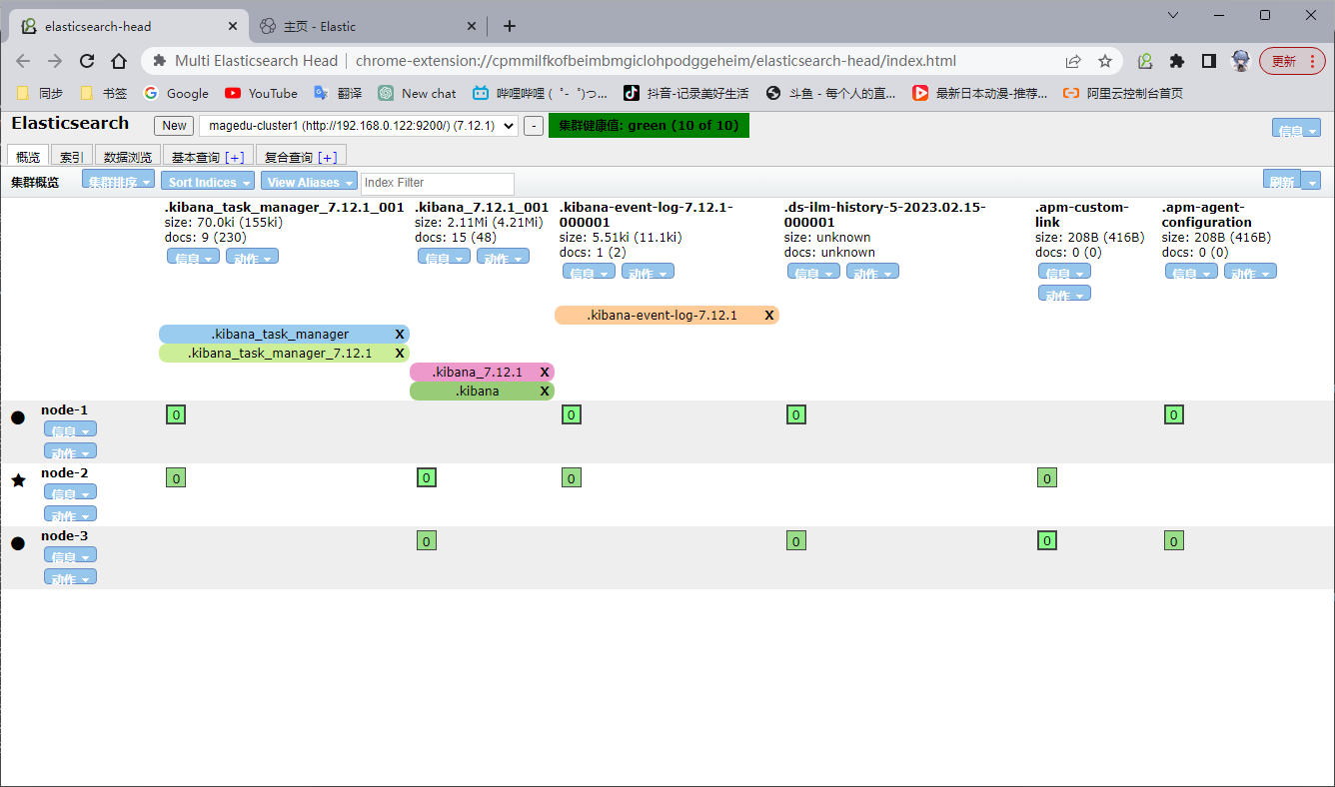Viewport: 1335px width, 787px height.
Task: Open the 阿里云控制台首页 bookmark
Action: [x=1123, y=93]
